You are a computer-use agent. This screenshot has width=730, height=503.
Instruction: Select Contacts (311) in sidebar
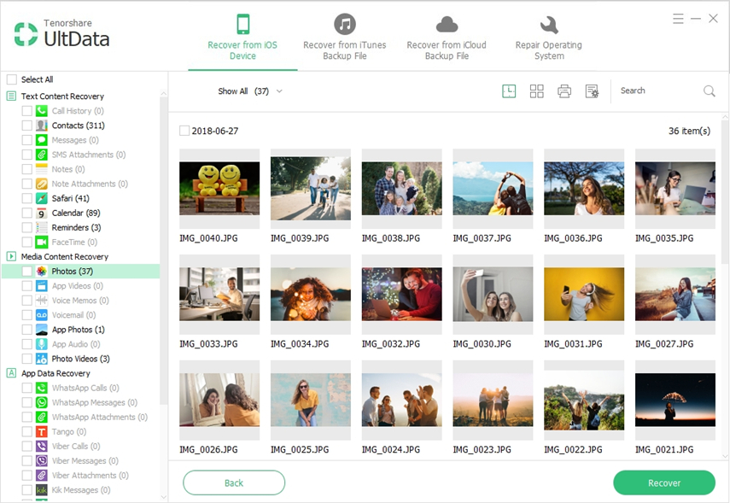click(79, 126)
